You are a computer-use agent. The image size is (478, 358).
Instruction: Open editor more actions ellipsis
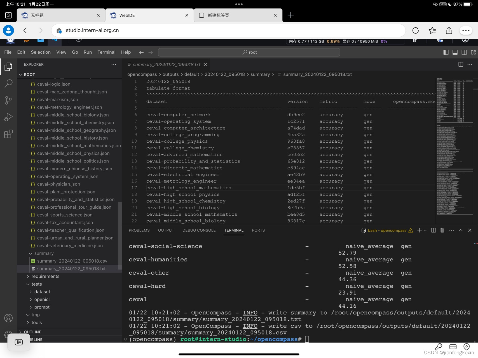(470, 64)
